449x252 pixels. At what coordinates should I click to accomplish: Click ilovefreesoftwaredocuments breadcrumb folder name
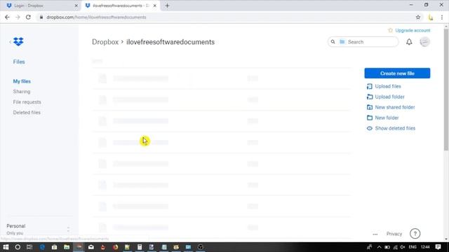[x=170, y=42]
